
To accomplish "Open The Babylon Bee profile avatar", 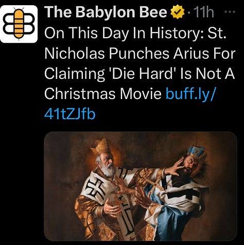I will tap(19, 24).
